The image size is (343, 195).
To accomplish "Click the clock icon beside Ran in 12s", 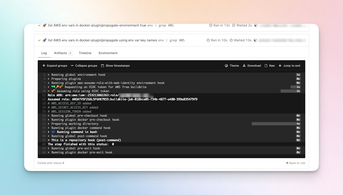I will 211,25.
